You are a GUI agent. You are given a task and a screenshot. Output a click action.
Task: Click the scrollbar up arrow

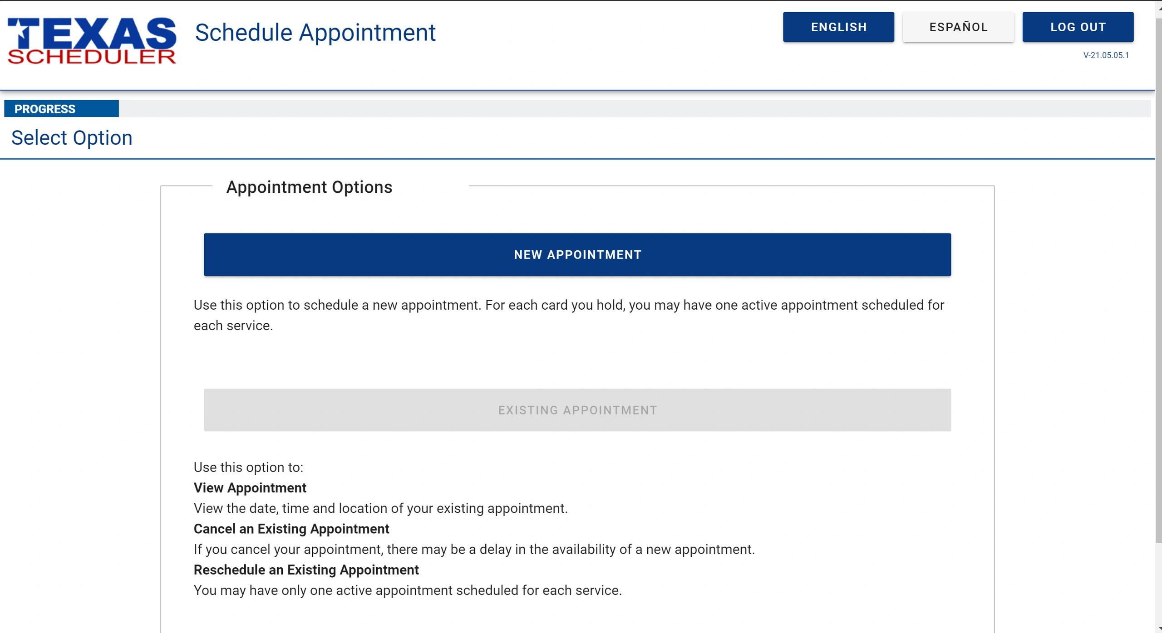coord(1158,8)
